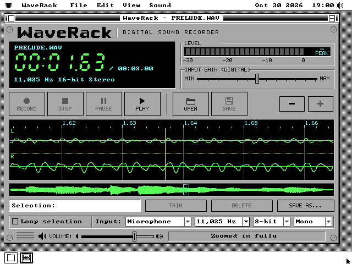The height and width of the screenshot is (264, 352).
Task: Click the large green elapsed time counter
Action: 60,62
